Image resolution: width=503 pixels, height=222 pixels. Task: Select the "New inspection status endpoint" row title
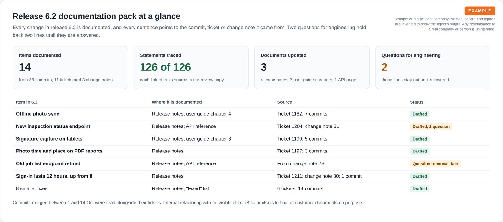pyautogui.click(x=53, y=126)
